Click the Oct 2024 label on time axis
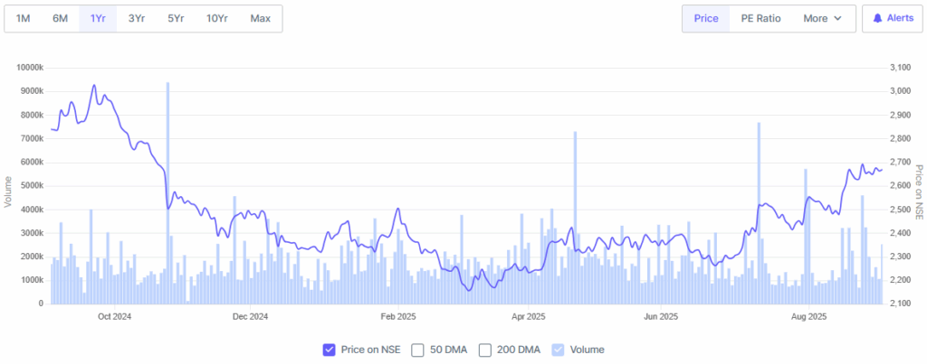 pos(115,317)
